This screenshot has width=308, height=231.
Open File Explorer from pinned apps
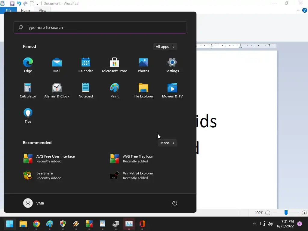coord(143,90)
